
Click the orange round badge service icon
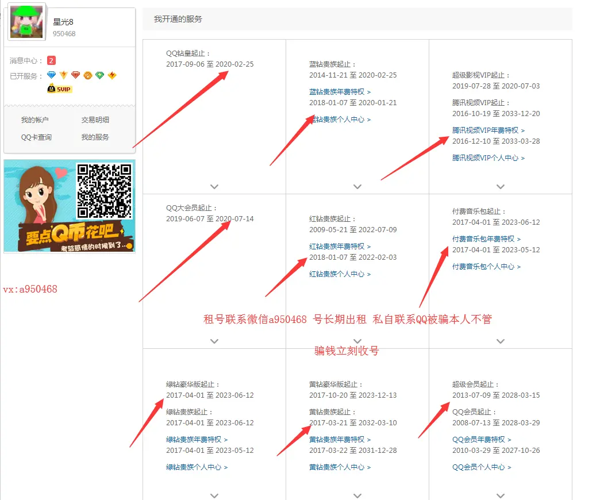point(88,75)
